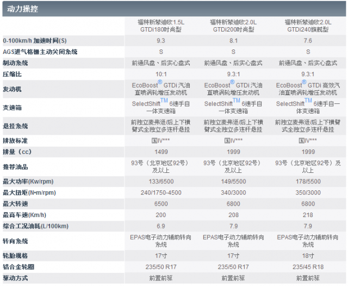Click top speed value 200

161,215
